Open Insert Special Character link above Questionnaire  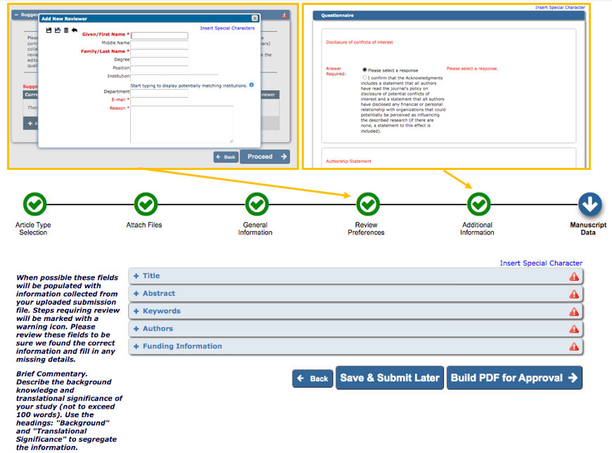coord(560,8)
